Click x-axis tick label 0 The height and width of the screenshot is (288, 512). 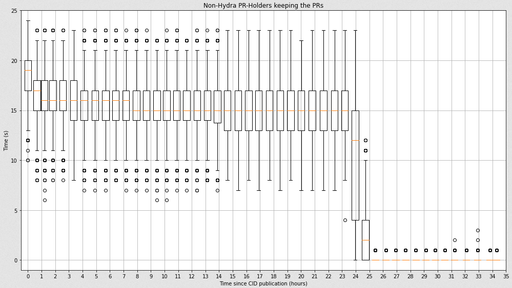click(28, 276)
